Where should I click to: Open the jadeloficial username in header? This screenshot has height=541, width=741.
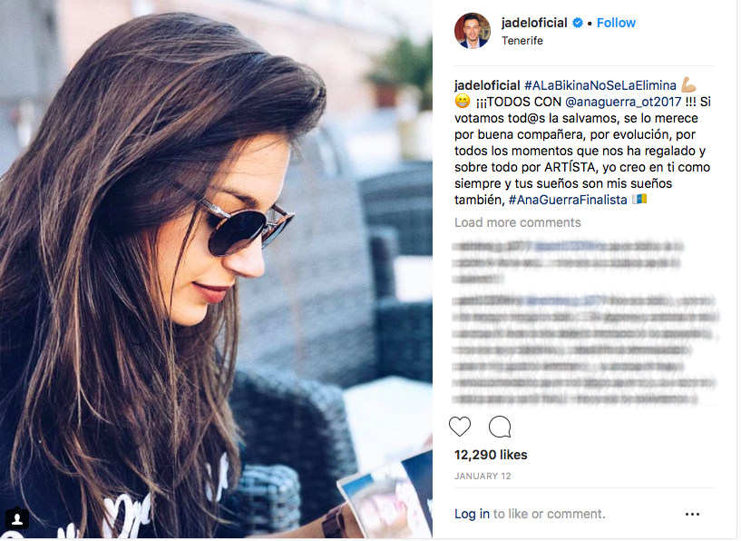[534, 23]
